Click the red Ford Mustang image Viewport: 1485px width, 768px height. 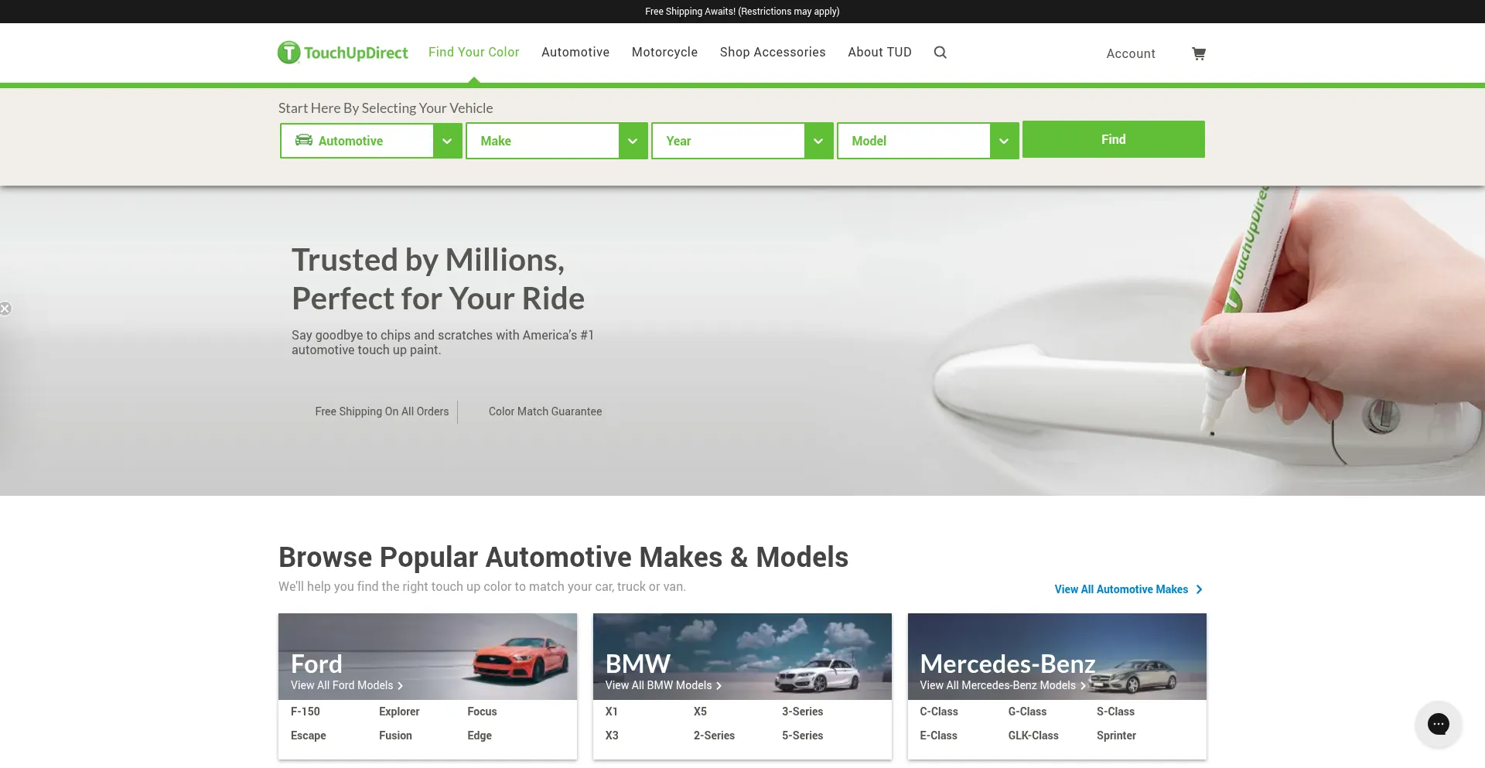point(520,659)
